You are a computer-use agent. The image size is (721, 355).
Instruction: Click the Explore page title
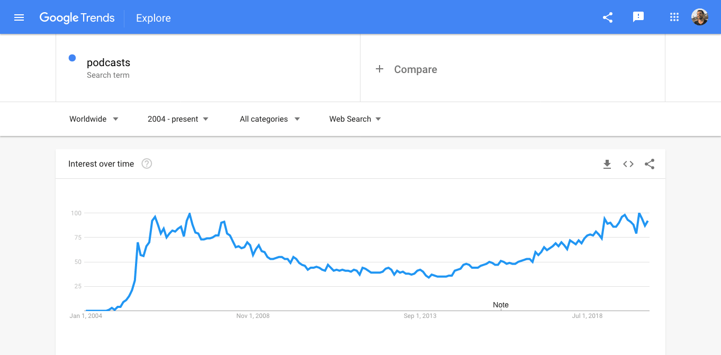point(154,18)
